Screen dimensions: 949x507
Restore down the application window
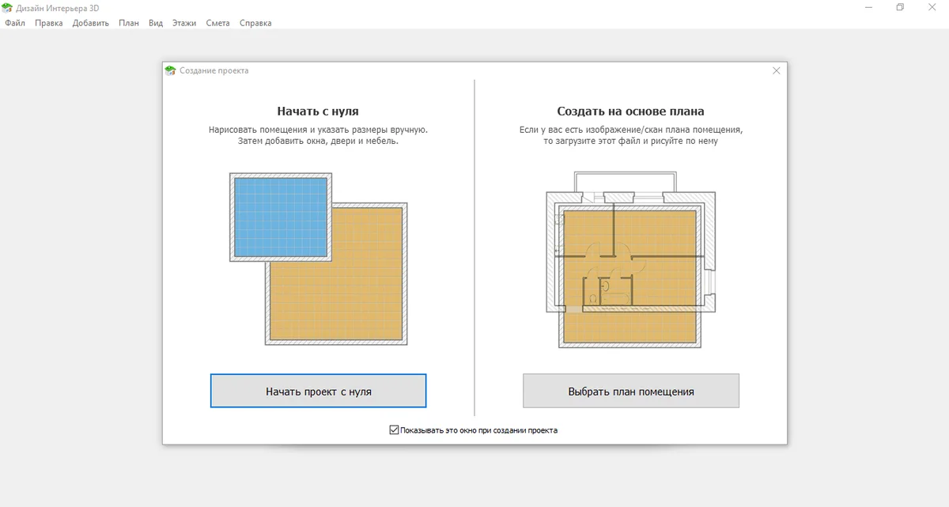coord(900,7)
